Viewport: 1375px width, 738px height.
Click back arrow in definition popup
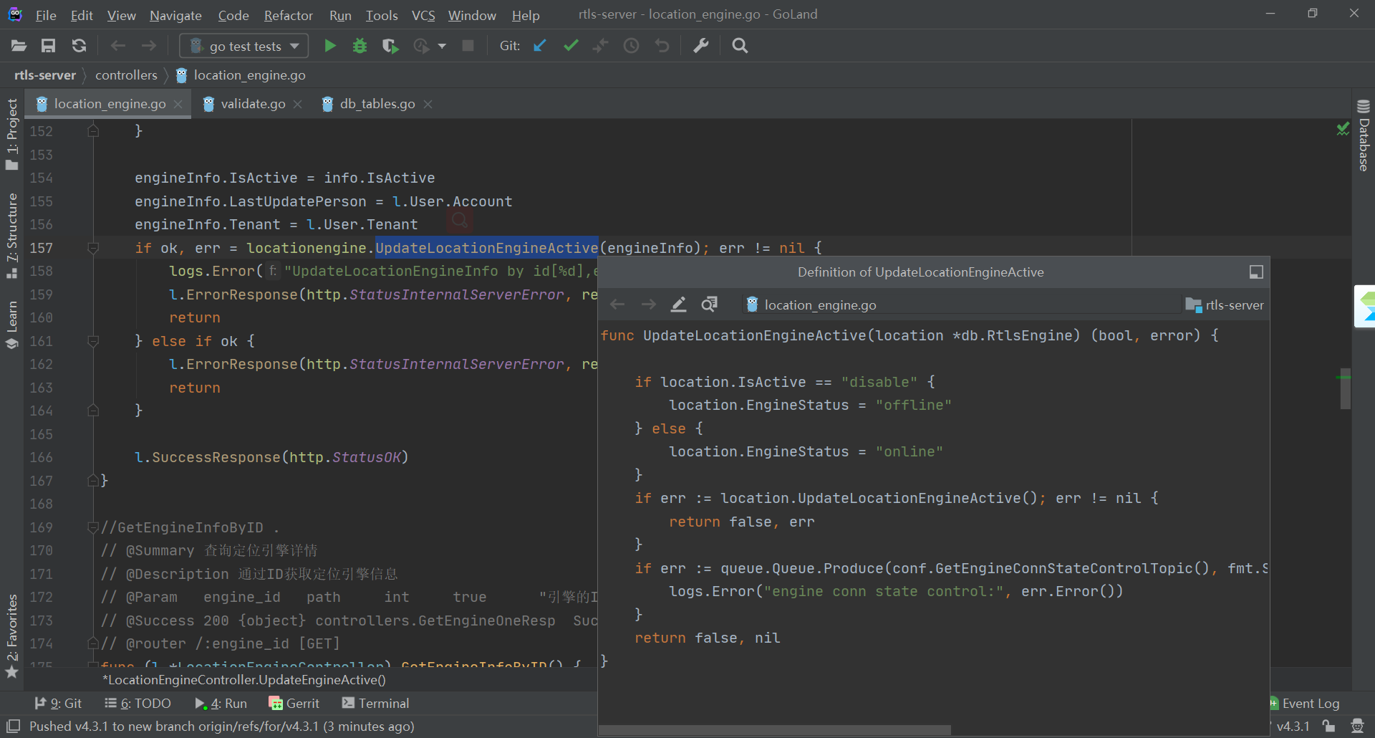(617, 305)
